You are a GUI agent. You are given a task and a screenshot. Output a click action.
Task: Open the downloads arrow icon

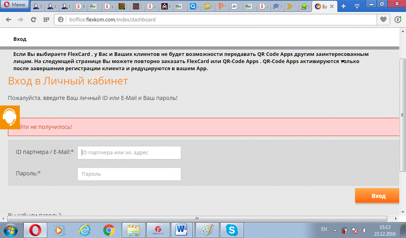(398, 19)
